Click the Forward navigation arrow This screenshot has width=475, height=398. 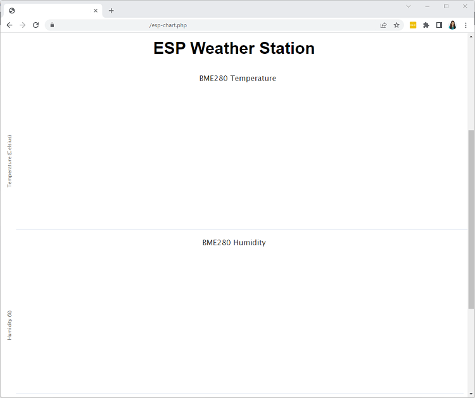point(23,25)
